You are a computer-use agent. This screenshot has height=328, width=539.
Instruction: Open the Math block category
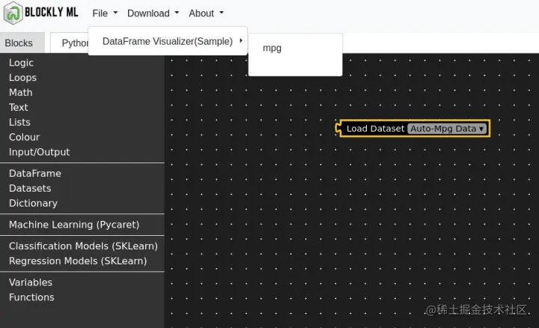click(21, 93)
